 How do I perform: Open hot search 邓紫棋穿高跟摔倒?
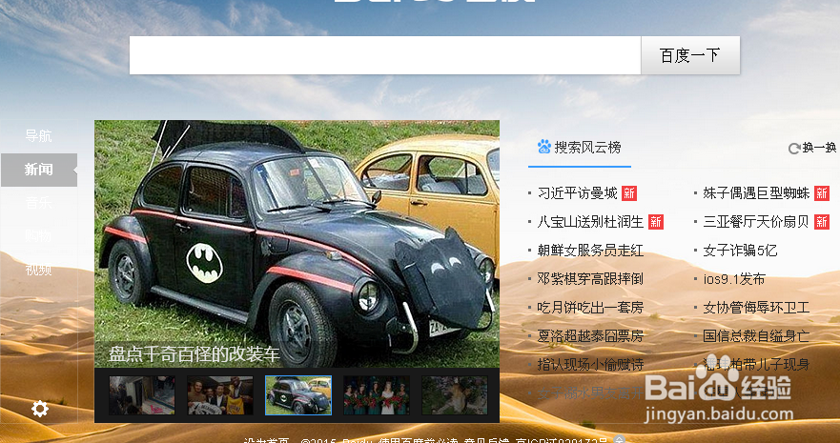(590, 279)
